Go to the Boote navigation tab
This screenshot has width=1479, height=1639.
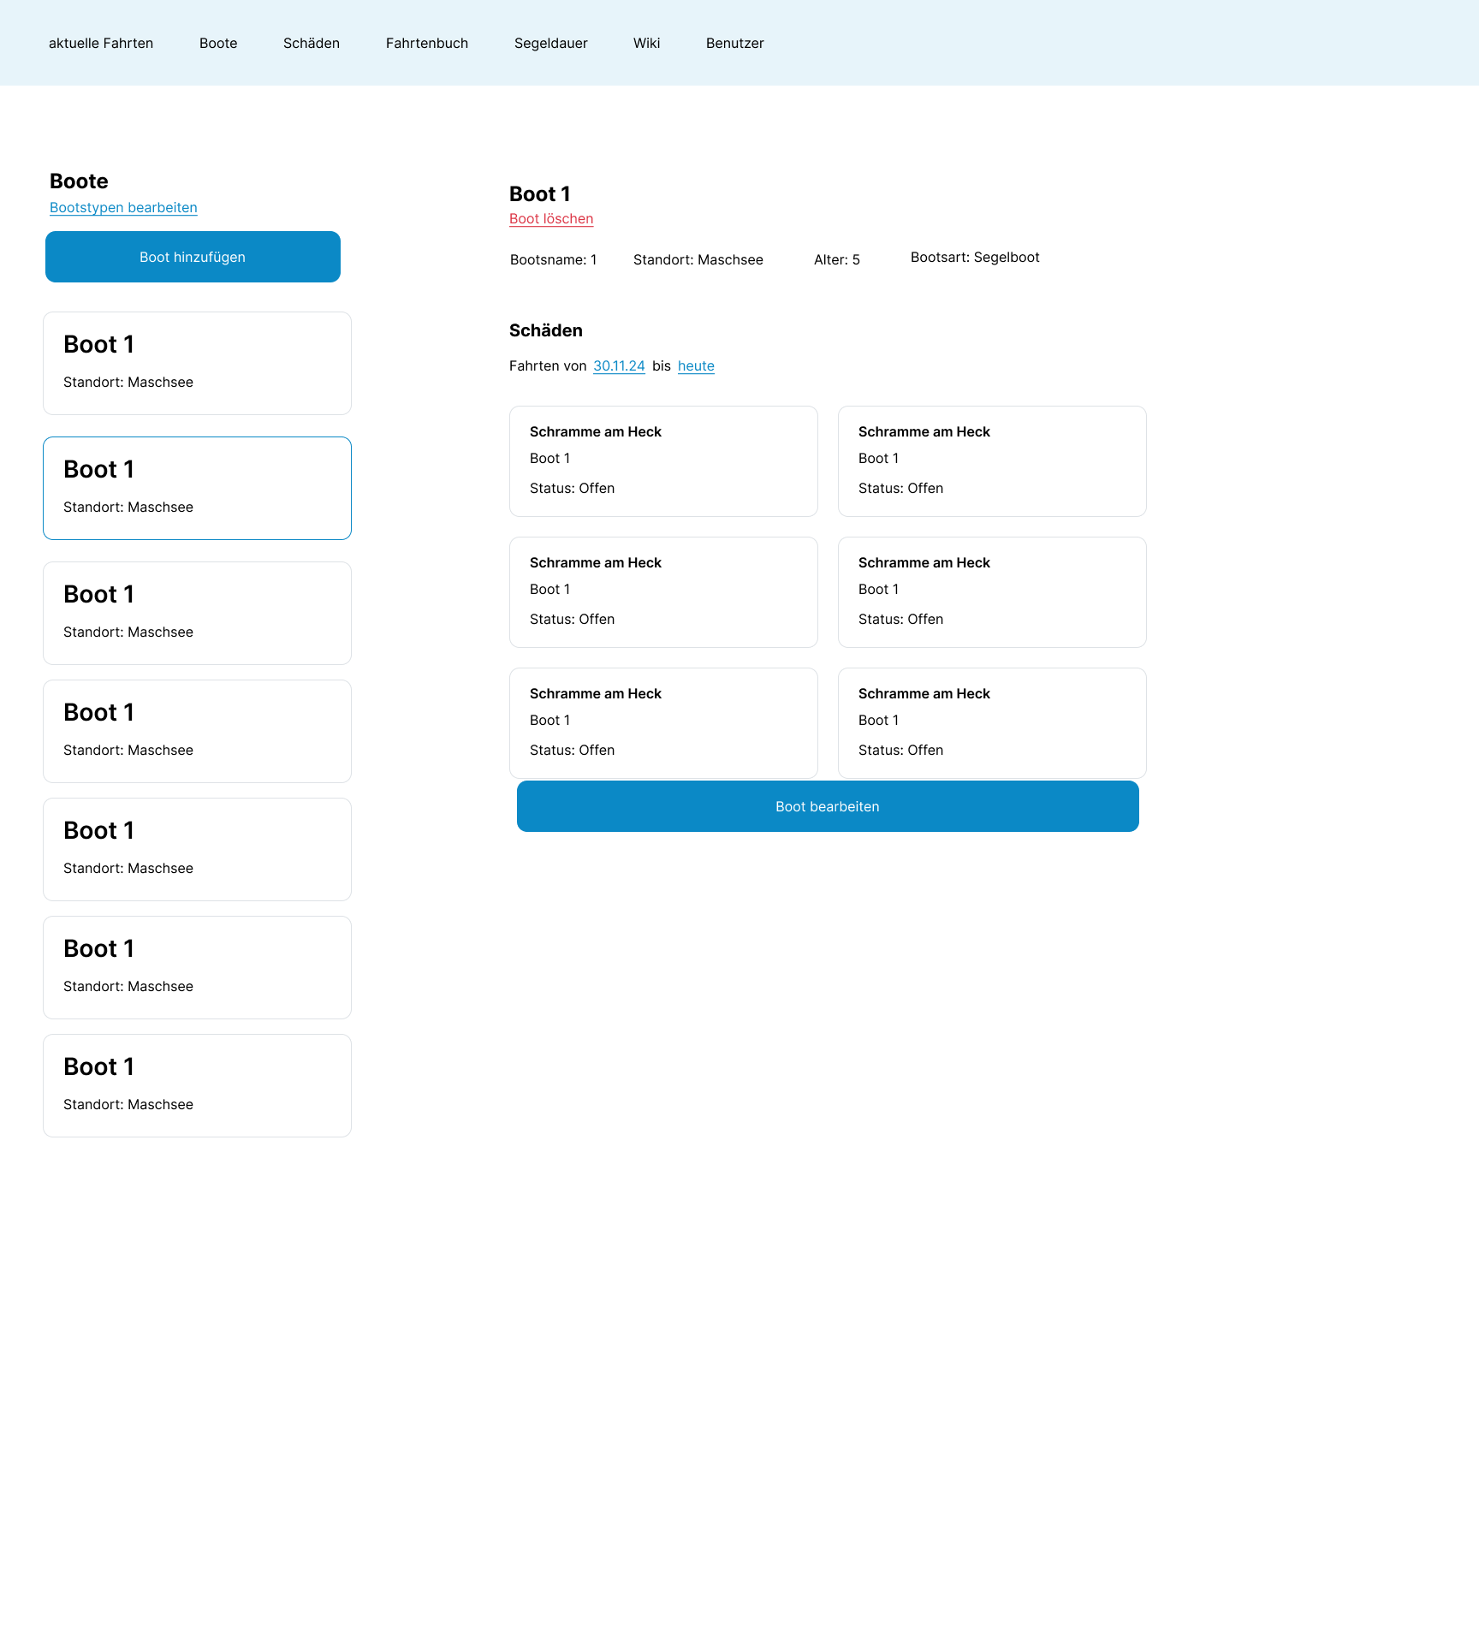pyautogui.click(x=218, y=44)
